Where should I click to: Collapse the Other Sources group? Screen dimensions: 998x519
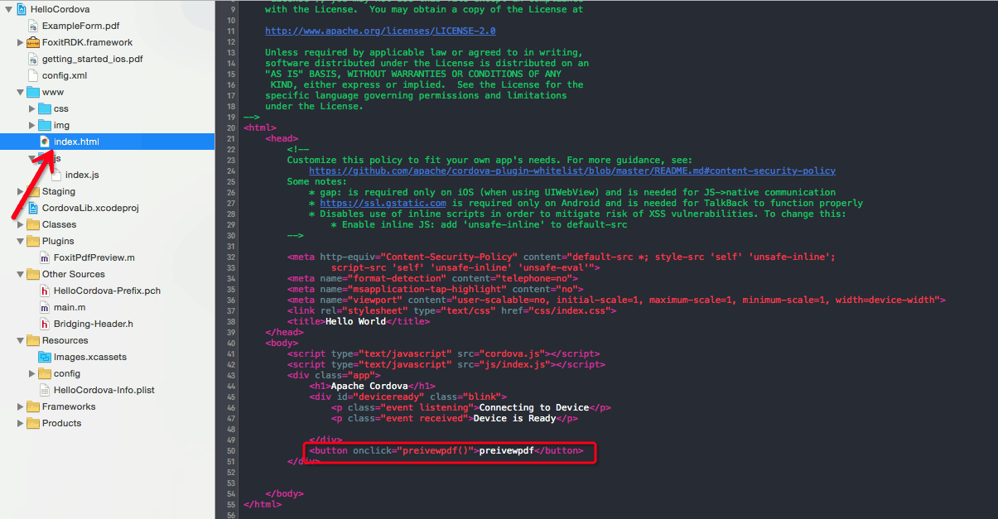[x=20, y=274]
